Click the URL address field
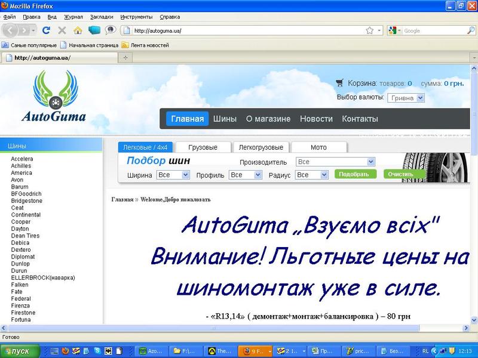The width and height of the screenshot is (478, 358). (x=245, y=30)
